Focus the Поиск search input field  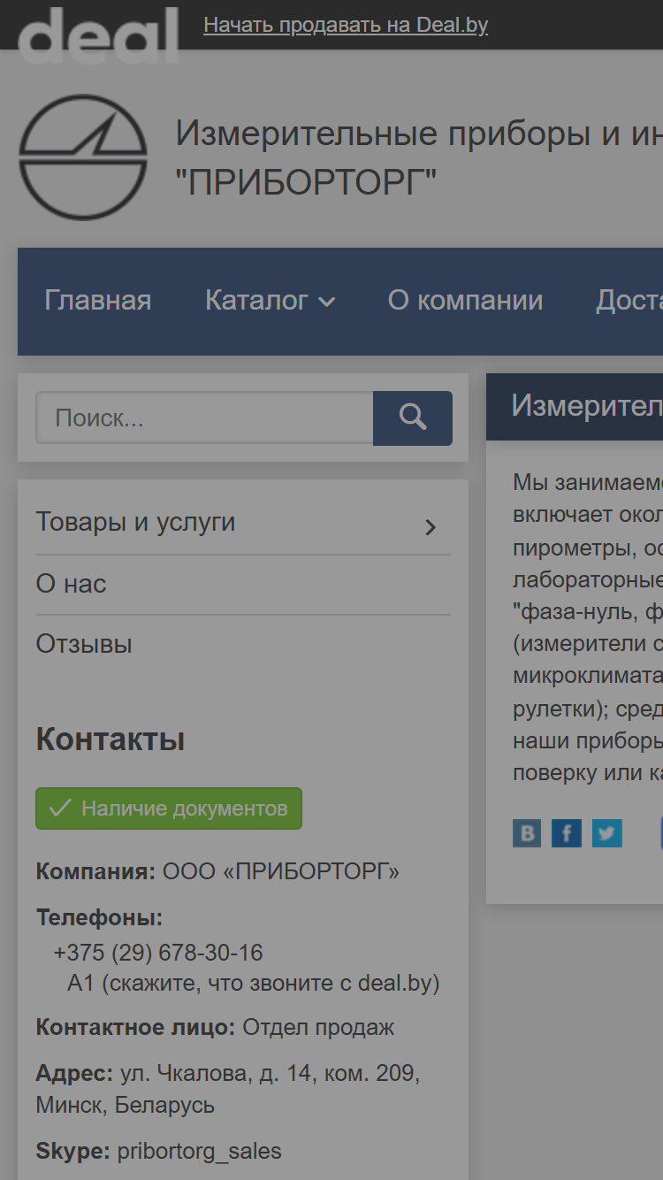[204, 418]
